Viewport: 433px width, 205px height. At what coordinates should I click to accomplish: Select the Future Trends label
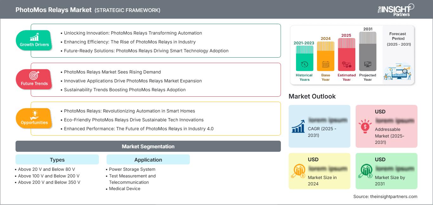tap(34, 84)
